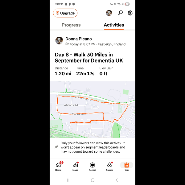Go to Home tab in bottom bar
Viewport: 185px width, 185px height.
tap(58, 166)
